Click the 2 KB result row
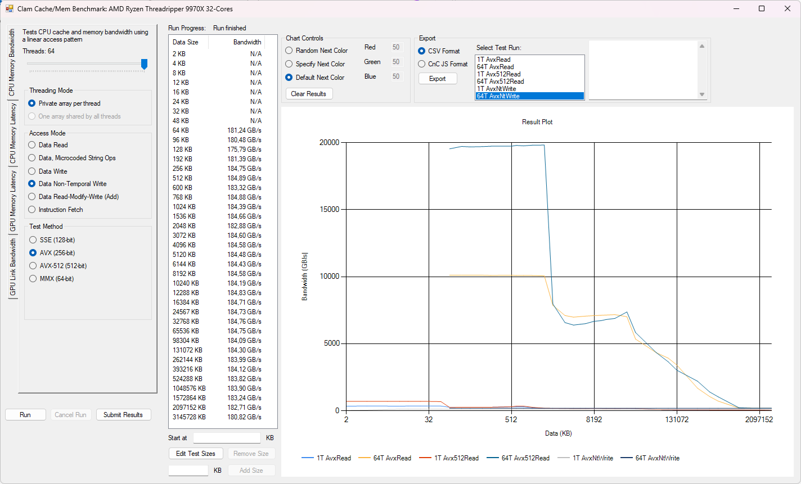Viewport: 801px width, 484px height. click(217, 54)
